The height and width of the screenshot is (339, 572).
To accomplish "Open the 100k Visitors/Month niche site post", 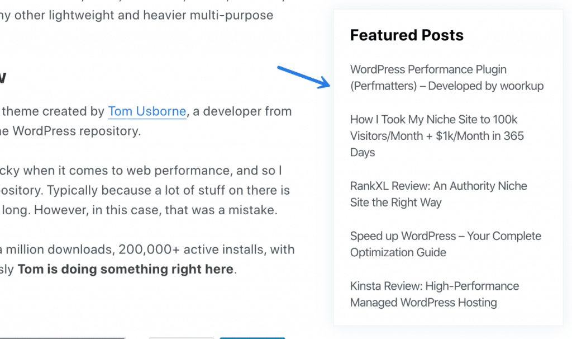I will coord(437,135).
